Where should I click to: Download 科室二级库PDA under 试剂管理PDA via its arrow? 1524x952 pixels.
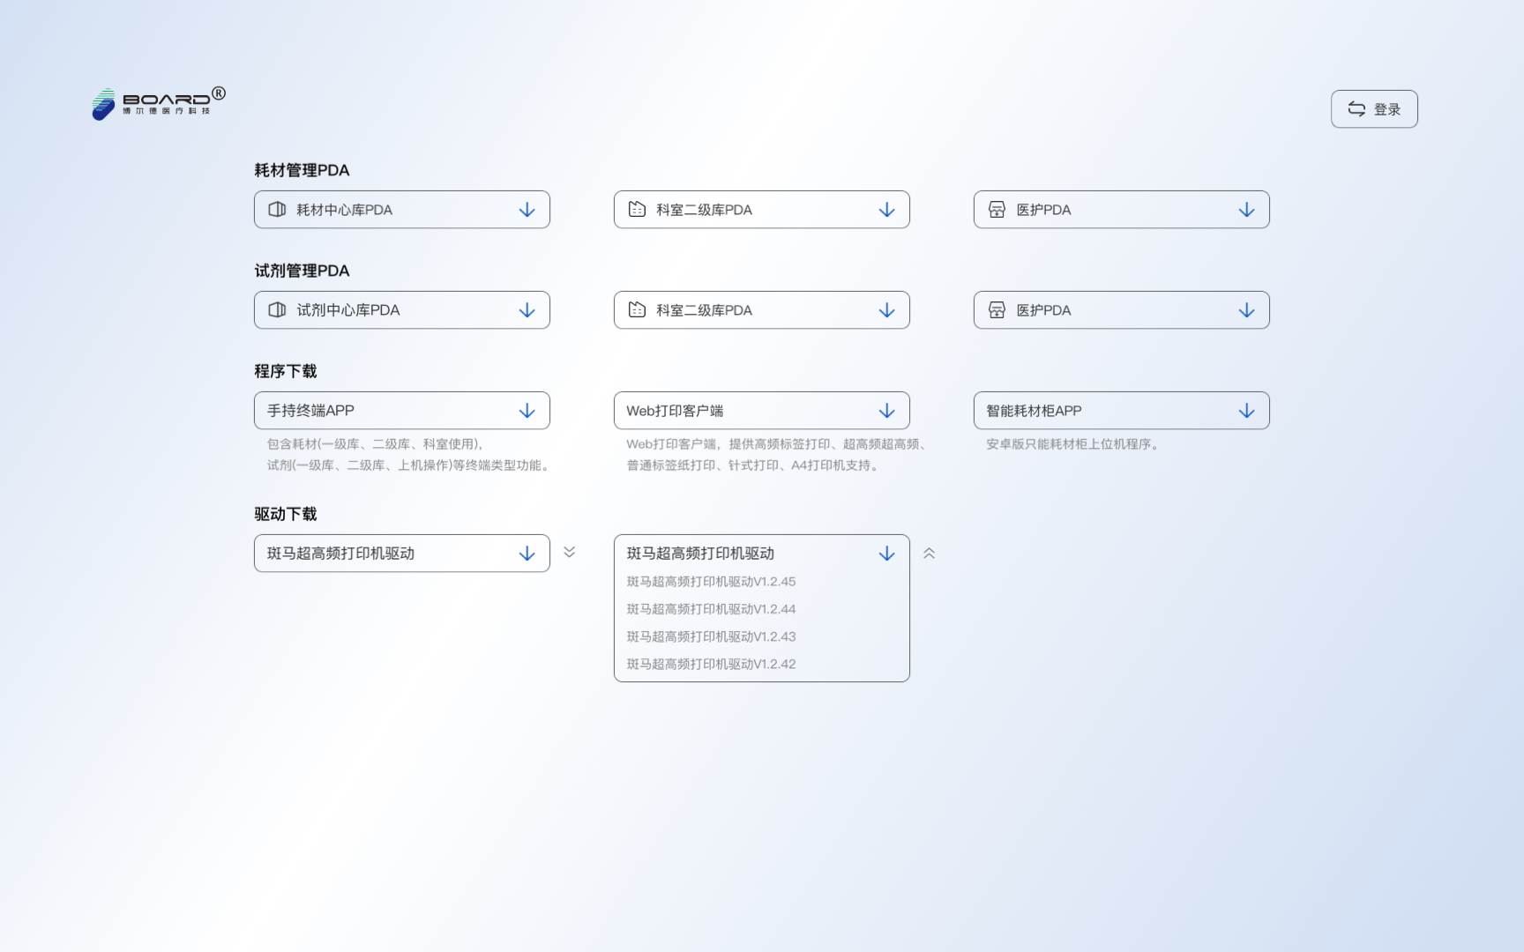click(886, 310)
